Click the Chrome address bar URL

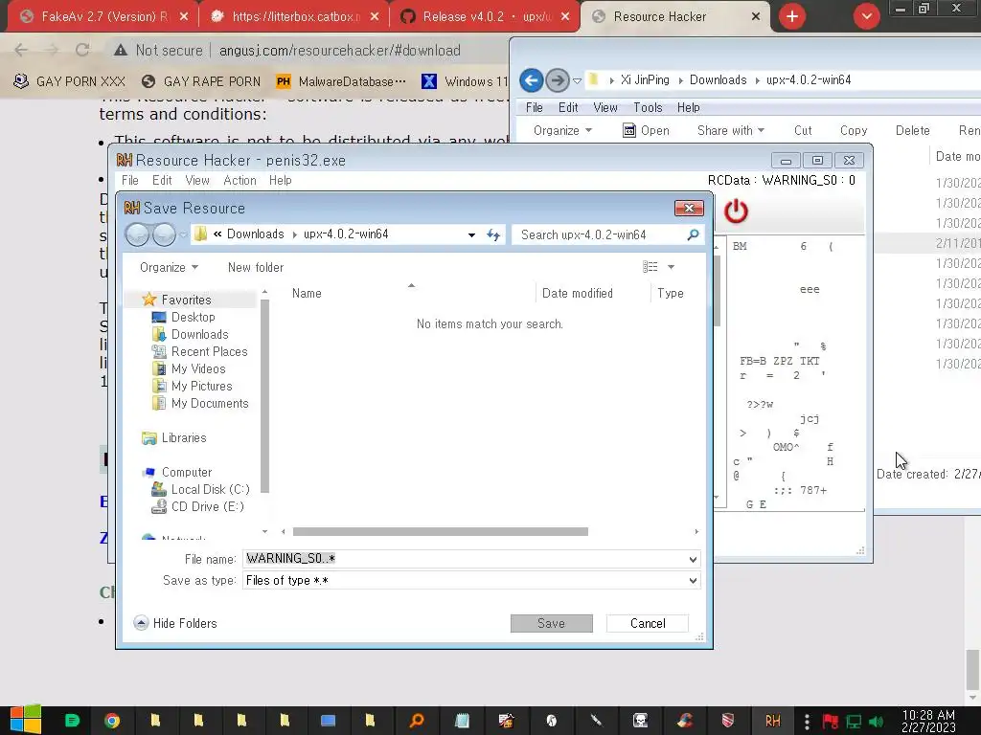click(x=340, y=50)
